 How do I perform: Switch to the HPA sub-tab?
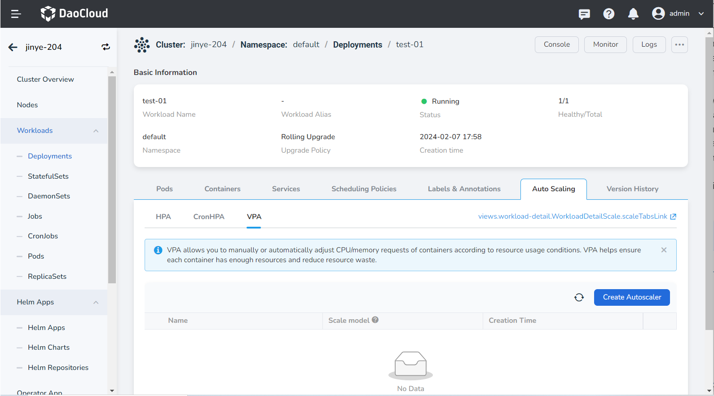click(163, 217)
